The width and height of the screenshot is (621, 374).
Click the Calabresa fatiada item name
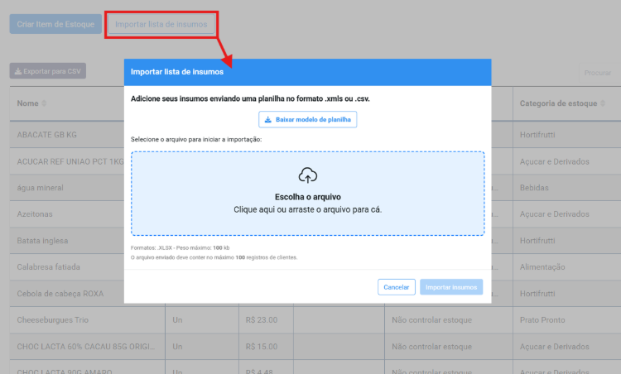48,266
